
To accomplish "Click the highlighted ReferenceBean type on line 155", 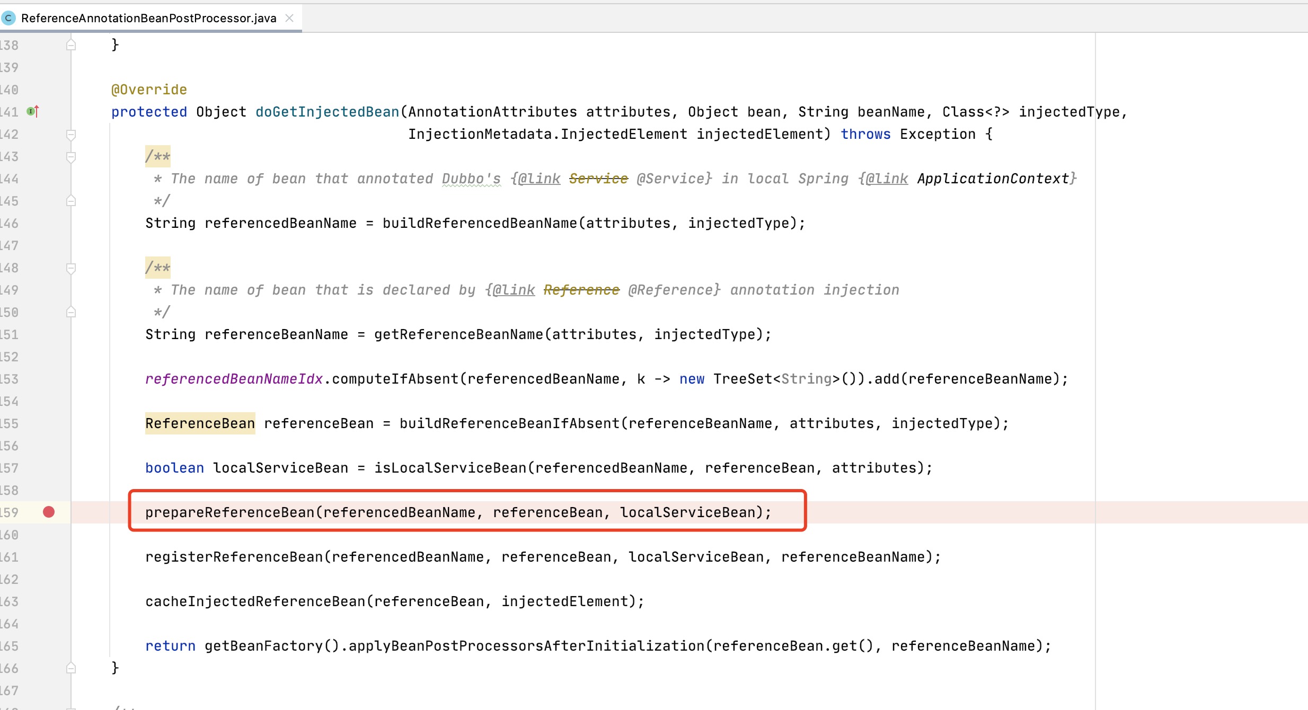I will pos(200,424).
